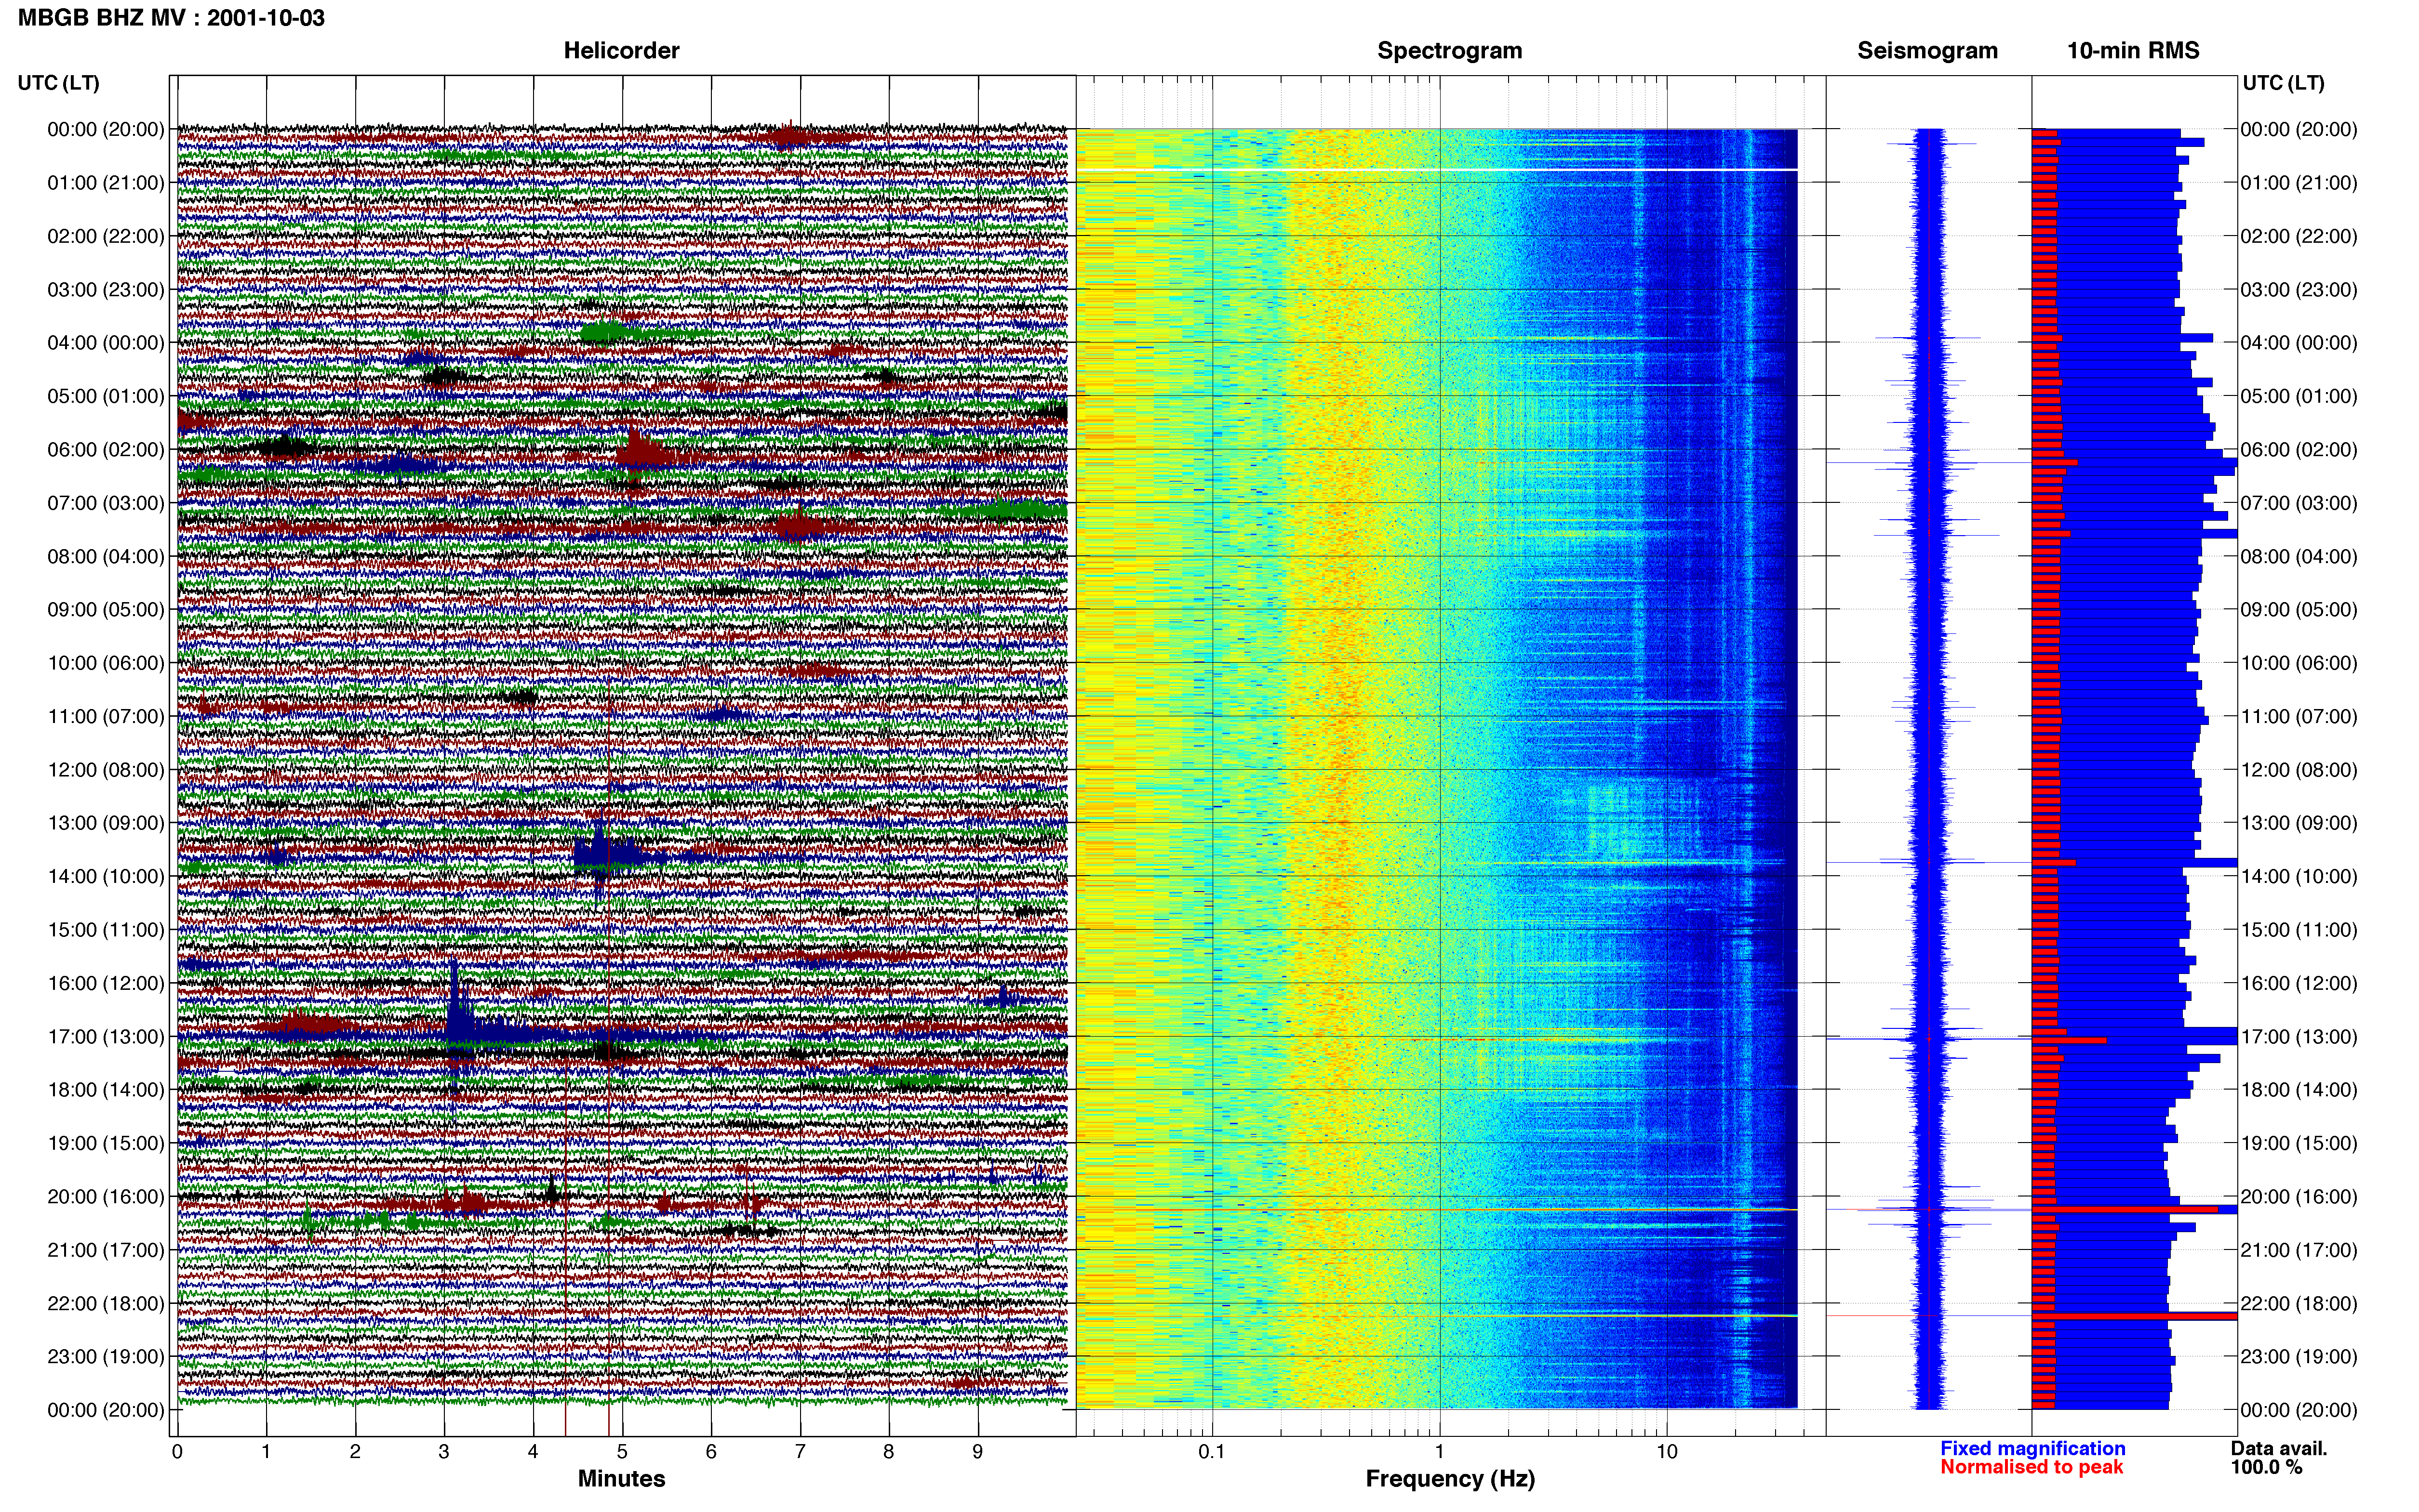The width and height of the screenshot is (2419, 1512).
Task: Click "20:00 (16:00)" beside the 10-min RMS panel
Action: [x=2298, y=1197]
